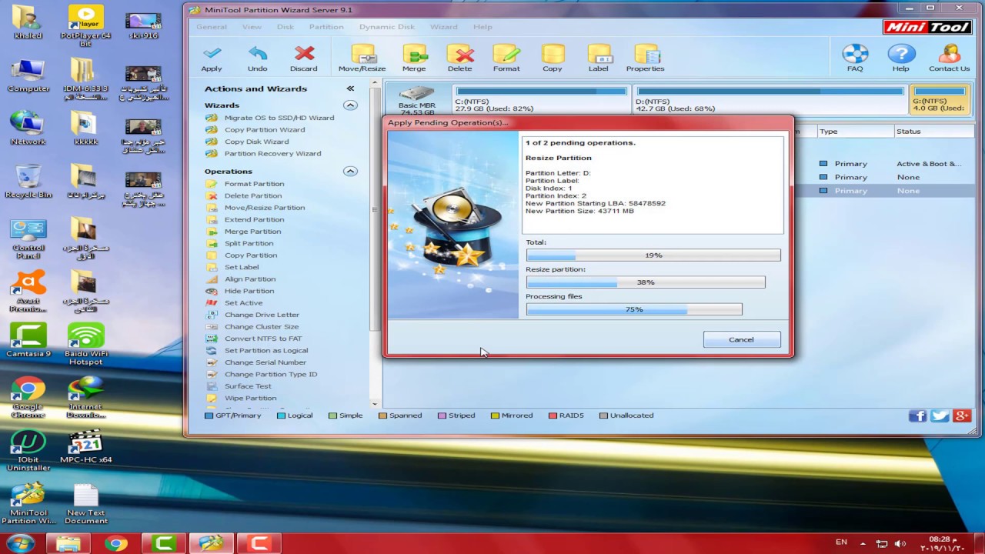Screen dimensions: 985x554
Task: Open Chrome from the taskbar
Action: 116,544
